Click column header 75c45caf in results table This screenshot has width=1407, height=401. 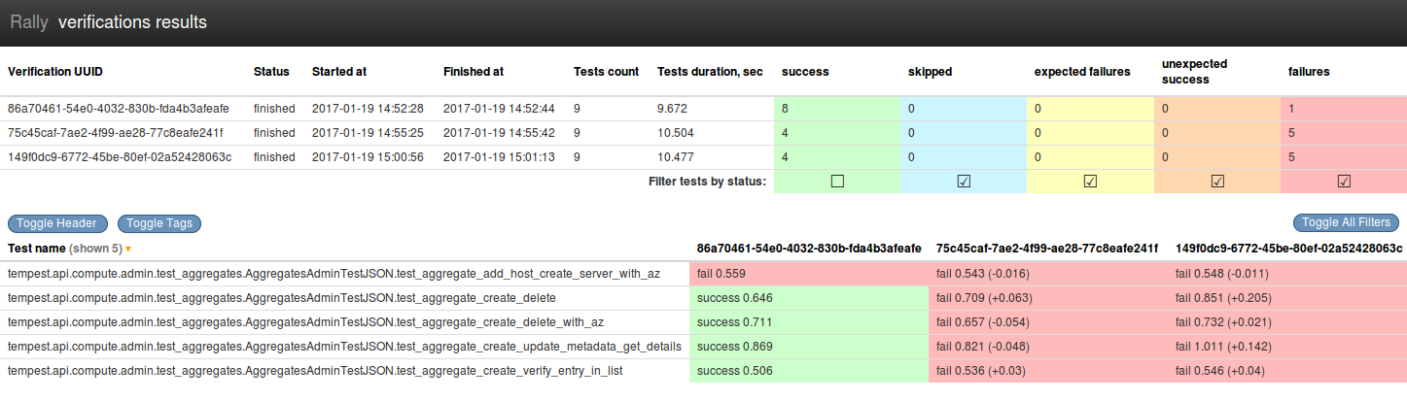[x=1046, y=249]
